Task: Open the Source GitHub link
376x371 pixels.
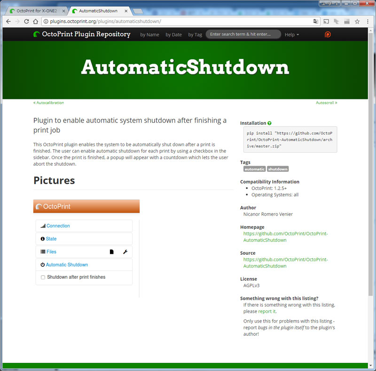Action: (285, 263)
